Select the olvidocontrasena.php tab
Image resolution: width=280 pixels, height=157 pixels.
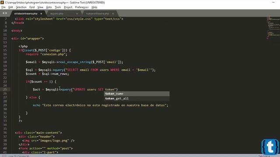[26, 14]
